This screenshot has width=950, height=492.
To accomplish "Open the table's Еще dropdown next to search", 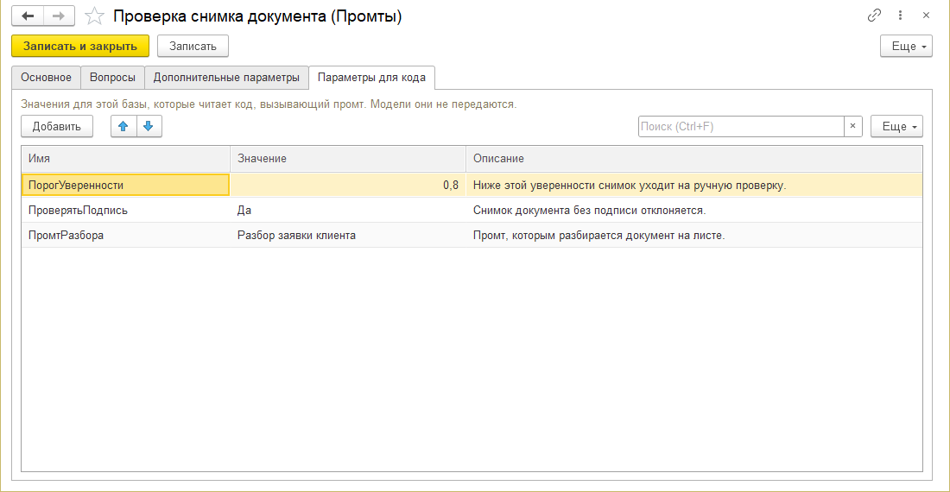I will point(896,127).
